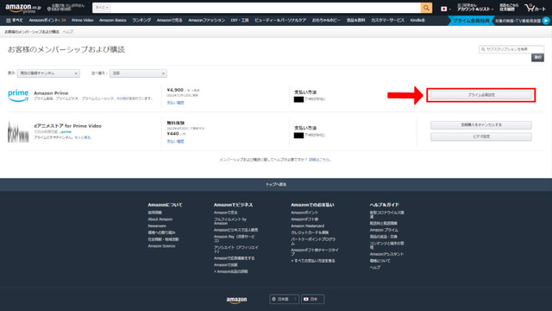Image resolution: width=552 pixels, height=311 pixels.
Task: Open Amazon Science footer link
Action: point(161,246)
